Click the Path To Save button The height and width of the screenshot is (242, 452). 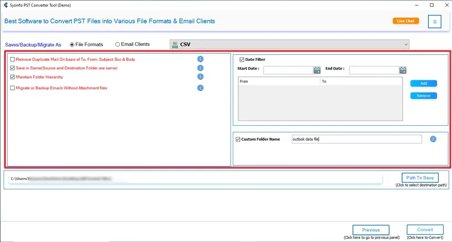coord(420,178)
